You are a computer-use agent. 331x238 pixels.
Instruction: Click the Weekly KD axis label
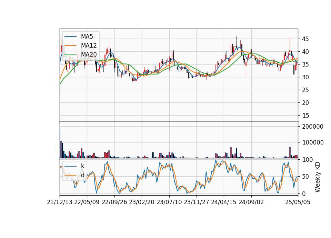click(x=317, y=177)
